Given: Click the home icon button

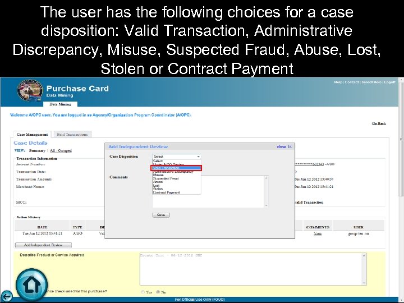Looking at the screenshot, I should pyautogui.click(x=31, y=285).
